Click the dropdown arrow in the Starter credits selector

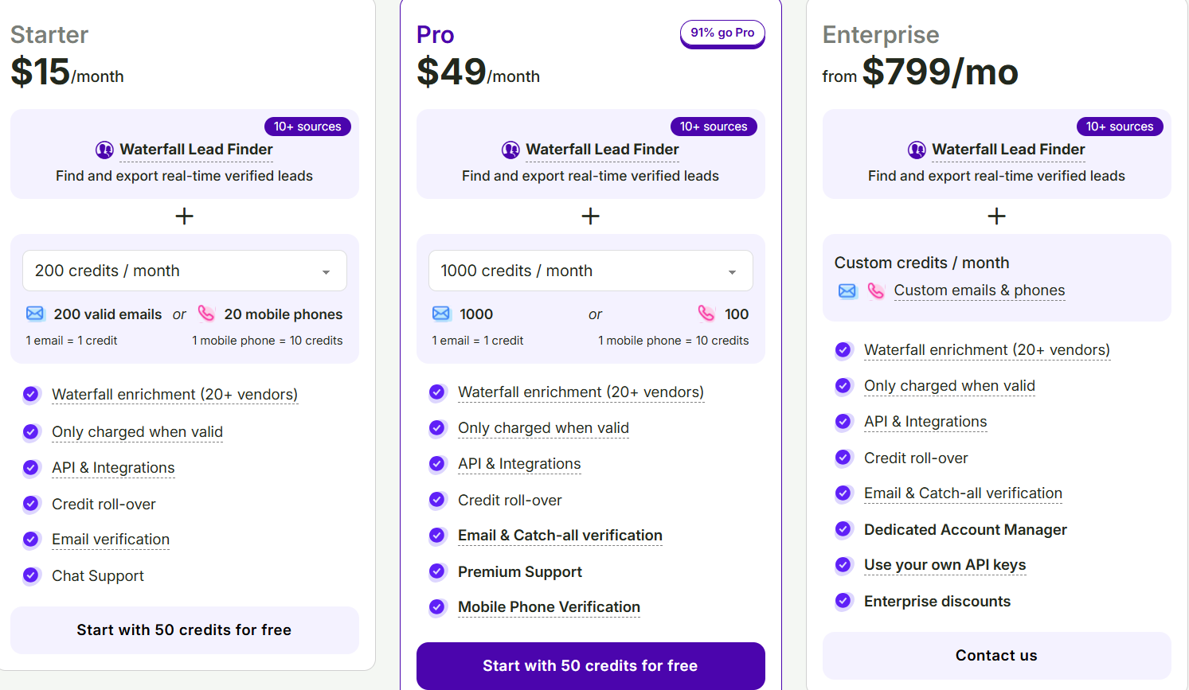(326, 272)
